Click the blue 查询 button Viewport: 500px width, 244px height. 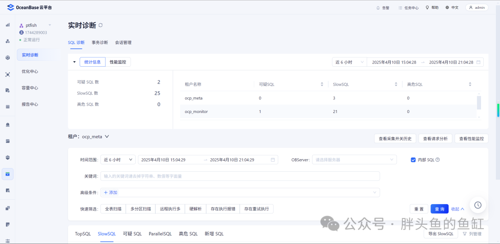pos(439,209)
